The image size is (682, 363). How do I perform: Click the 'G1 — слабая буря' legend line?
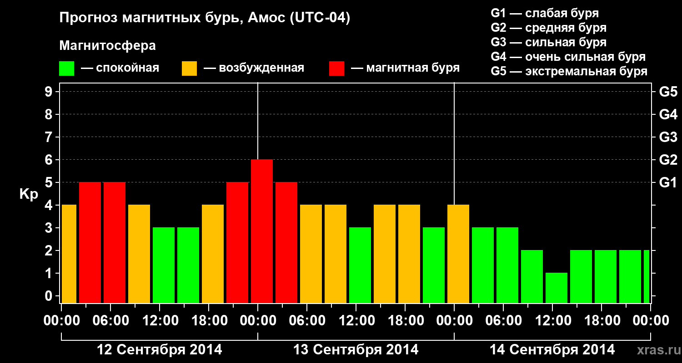tap(545, 13)
